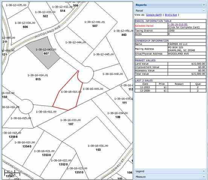Select parcel 1-38-12-034.00 labeled 606
The width and height of the screenshot is (208, 180).
point(25,25)
